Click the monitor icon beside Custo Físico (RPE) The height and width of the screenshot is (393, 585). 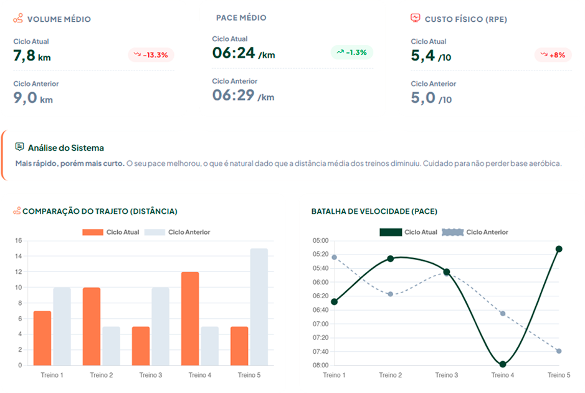point(416,19)
